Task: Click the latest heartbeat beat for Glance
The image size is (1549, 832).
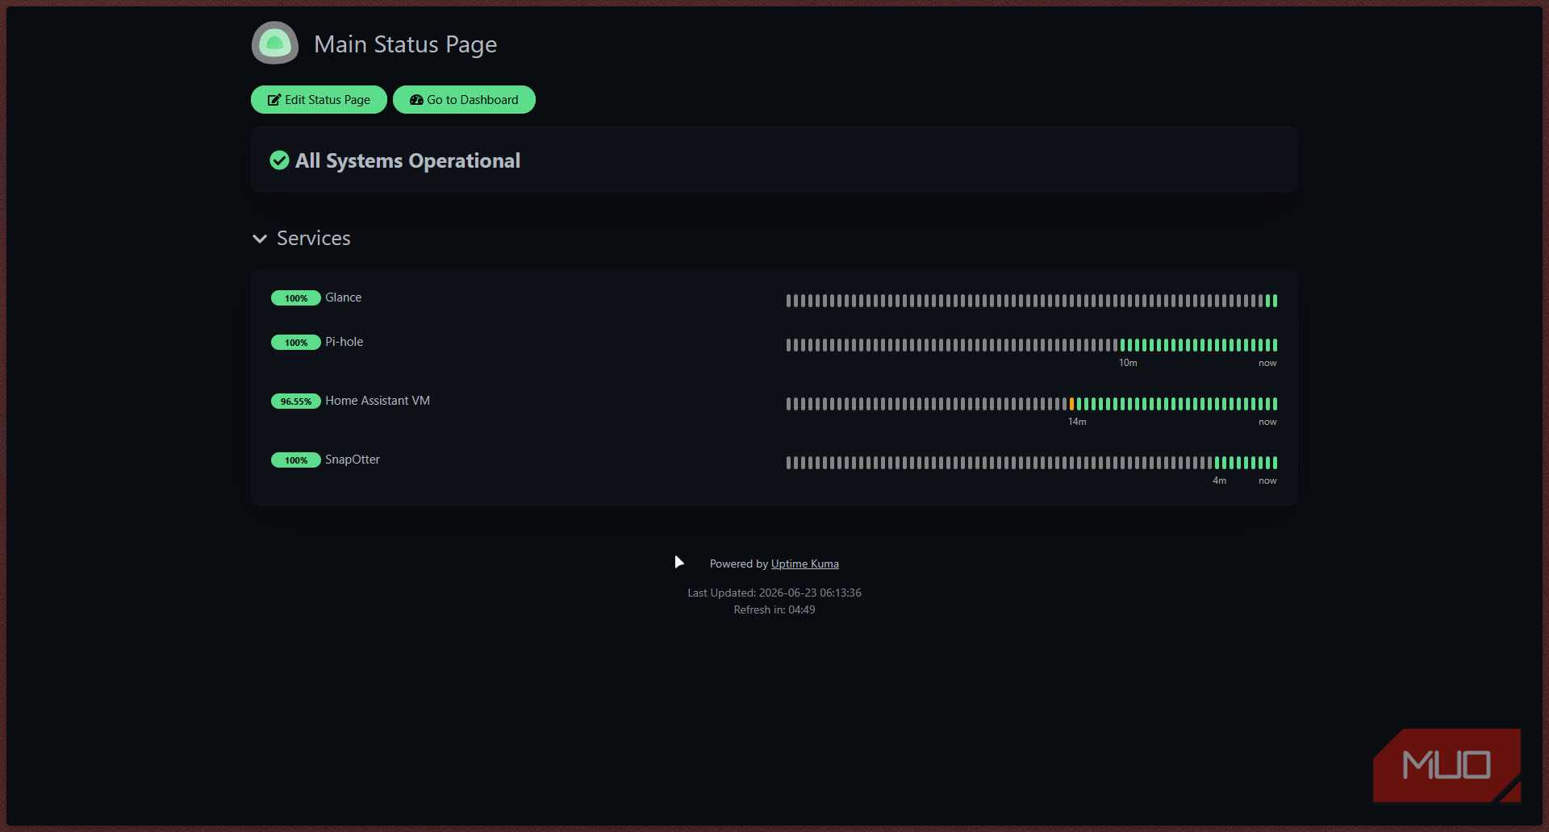Action: [1275, 301]
